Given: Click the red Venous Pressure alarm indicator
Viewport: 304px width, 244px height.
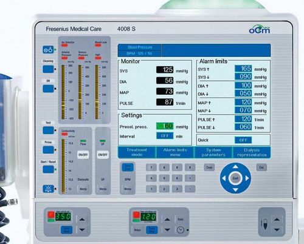Looking at the screenshot, I should coord(81,58).
